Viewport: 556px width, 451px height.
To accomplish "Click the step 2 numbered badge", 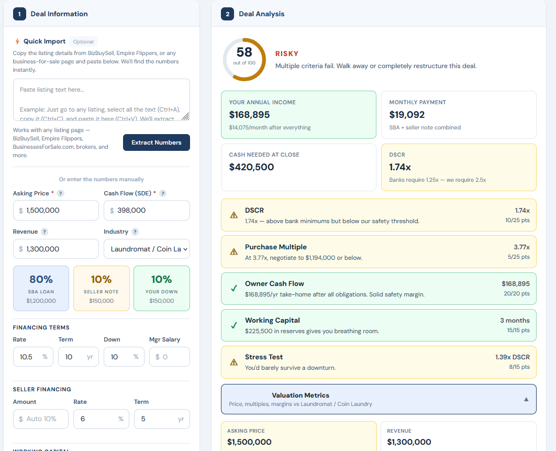I will click(227, 14).
